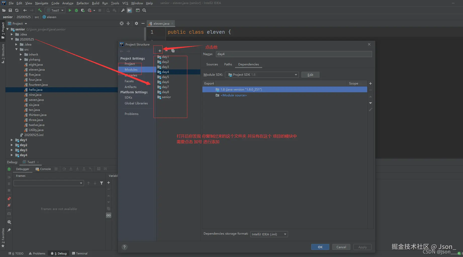Click the locate target icon in Project panel
This screenshot has width=463, height=257.
click(122, 23)
